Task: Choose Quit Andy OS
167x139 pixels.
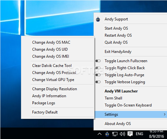Action: pyautogui.click(x=116, y=42)
